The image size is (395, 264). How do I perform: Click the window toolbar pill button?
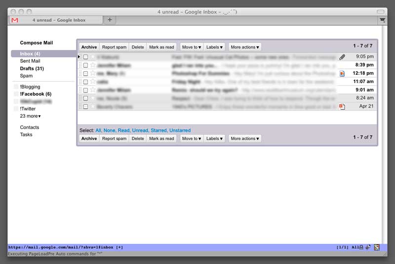coord(380,12)
